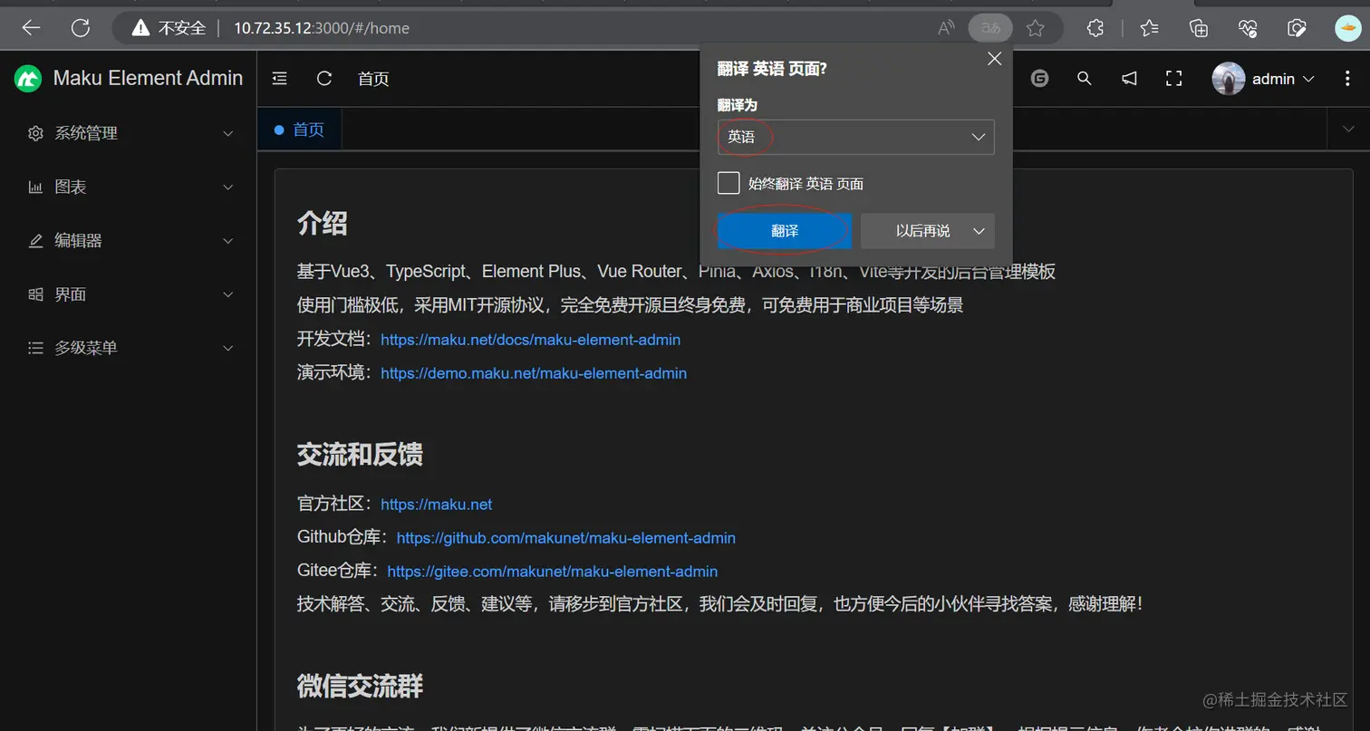Click the browser address bar URL

click(x=322, y=28)
